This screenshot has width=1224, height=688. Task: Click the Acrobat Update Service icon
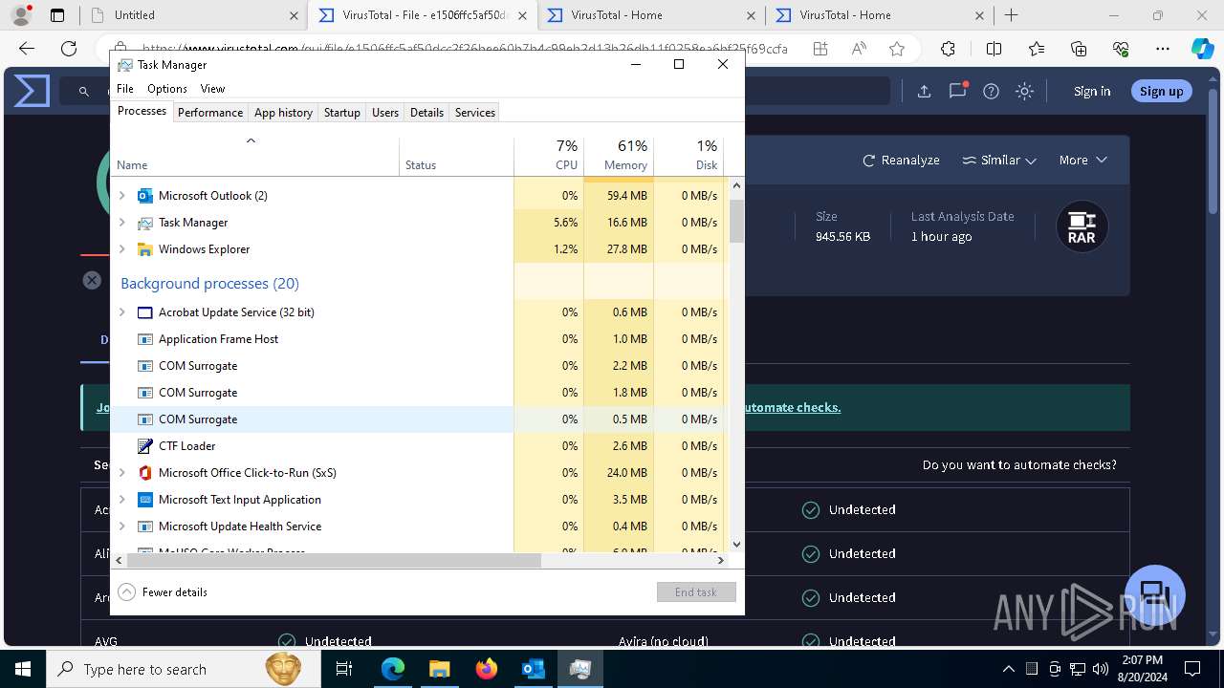pyautogui.click(x=145, y=312)
